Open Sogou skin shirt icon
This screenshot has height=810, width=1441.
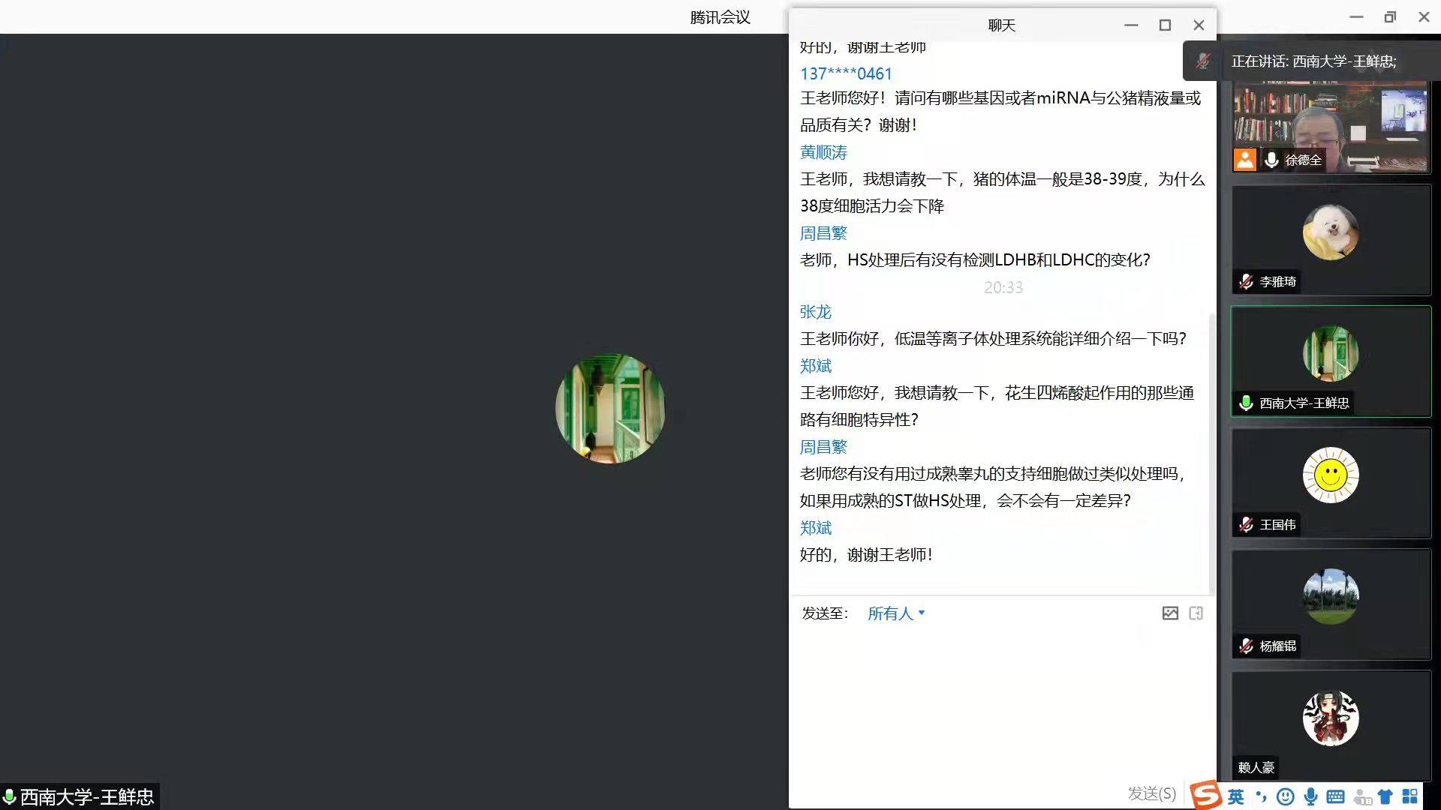(1385, 796)
